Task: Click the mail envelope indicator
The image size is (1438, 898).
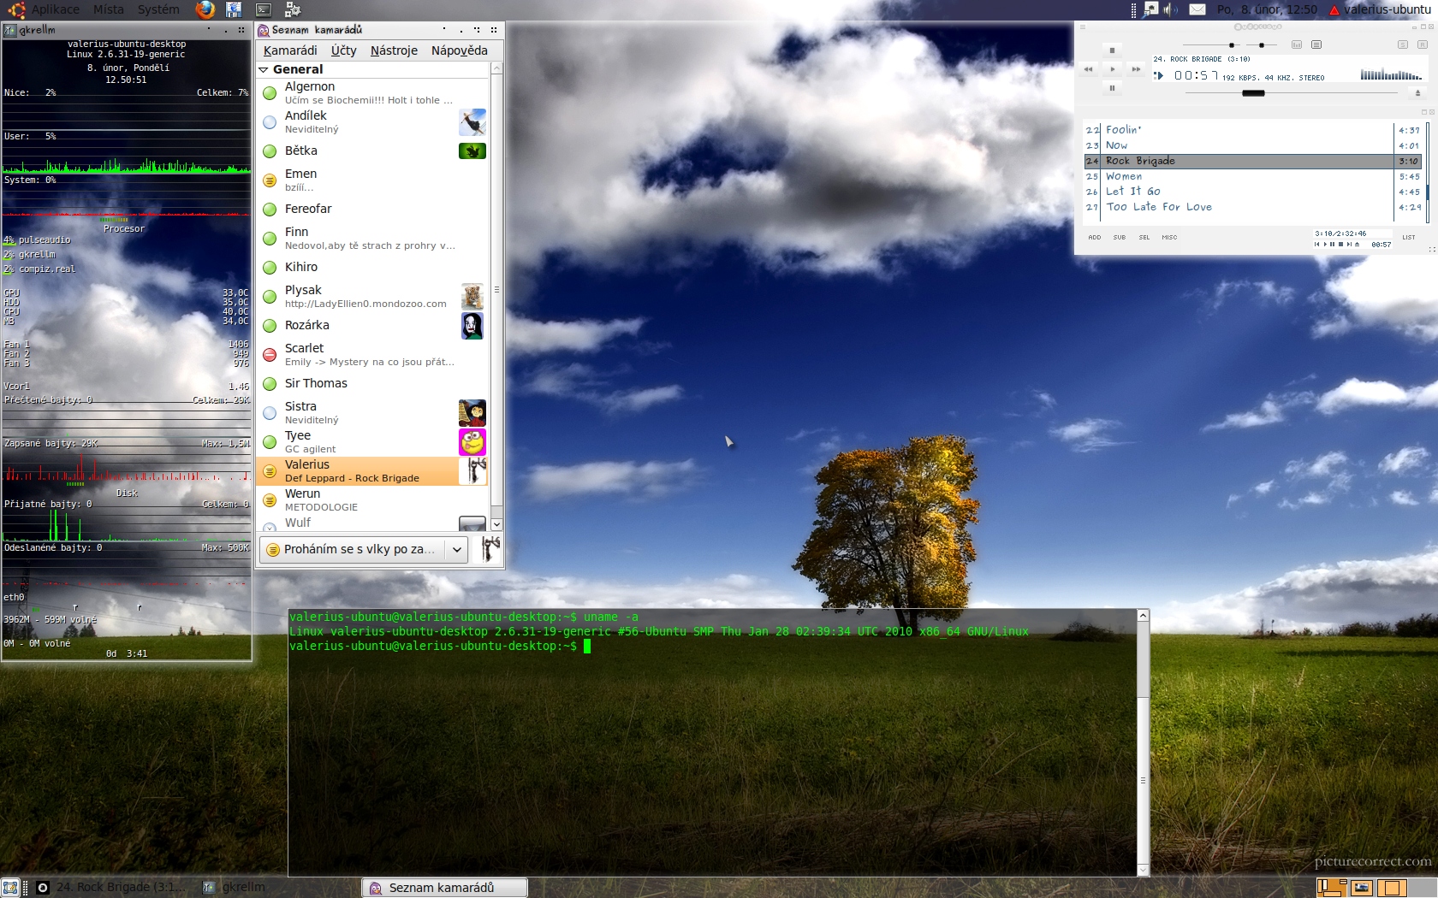Action: point(1197,9)
